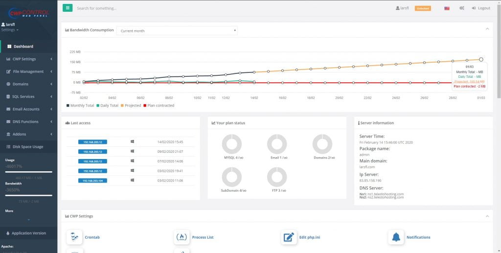501x253 pixels.
Task: Log out using the Logout link
Action: (x=481, y=8)
